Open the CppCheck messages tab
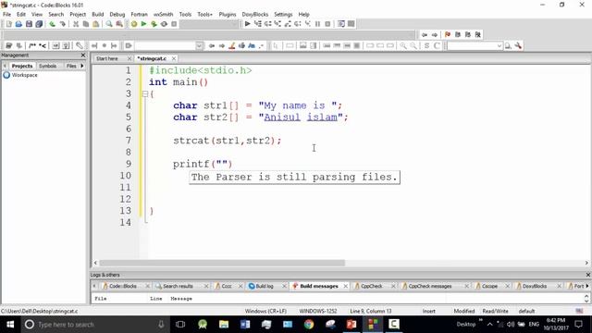Viewport: 592px width, 333px height. [429, 286]
